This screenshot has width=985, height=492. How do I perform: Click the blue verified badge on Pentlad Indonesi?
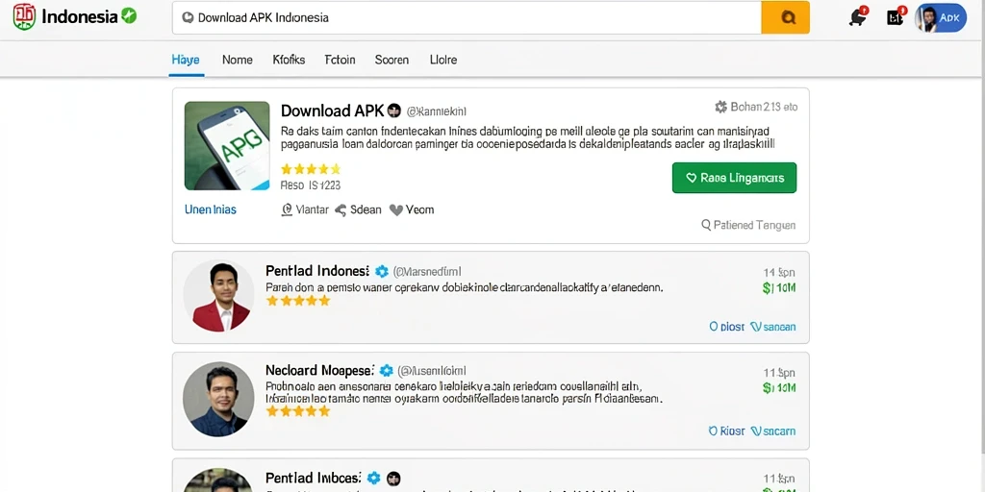(x=381, y=271)
